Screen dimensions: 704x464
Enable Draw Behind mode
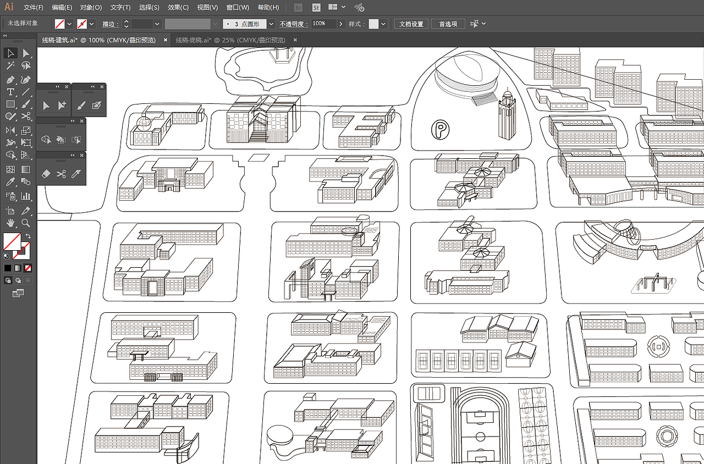pos(18,280)
